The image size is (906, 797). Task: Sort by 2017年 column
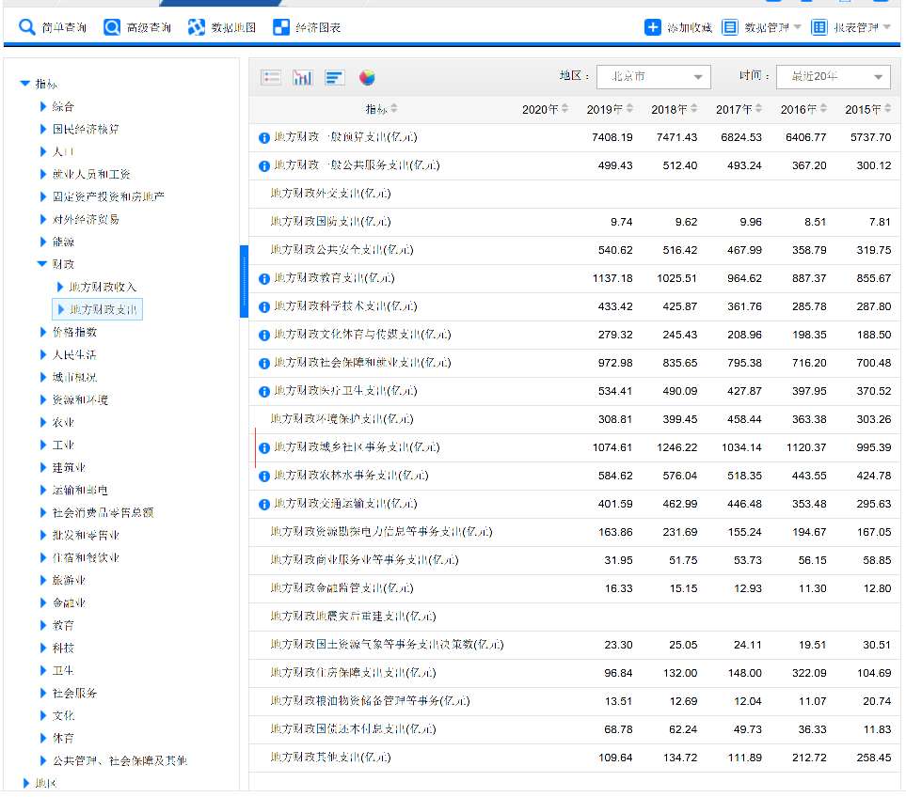tap(739, 109)
